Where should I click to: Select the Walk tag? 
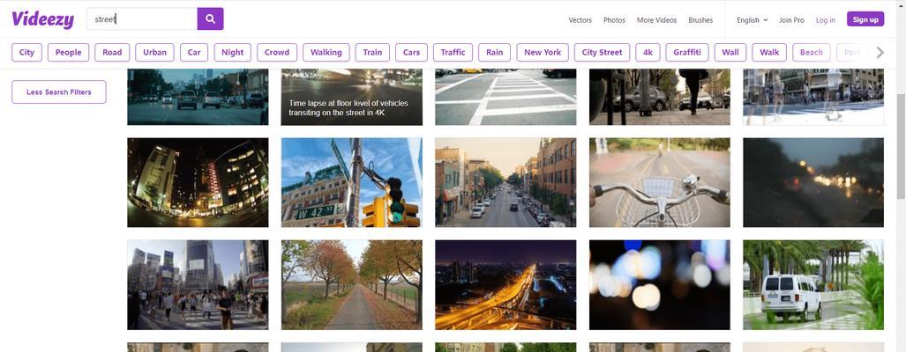pos(769,53)
